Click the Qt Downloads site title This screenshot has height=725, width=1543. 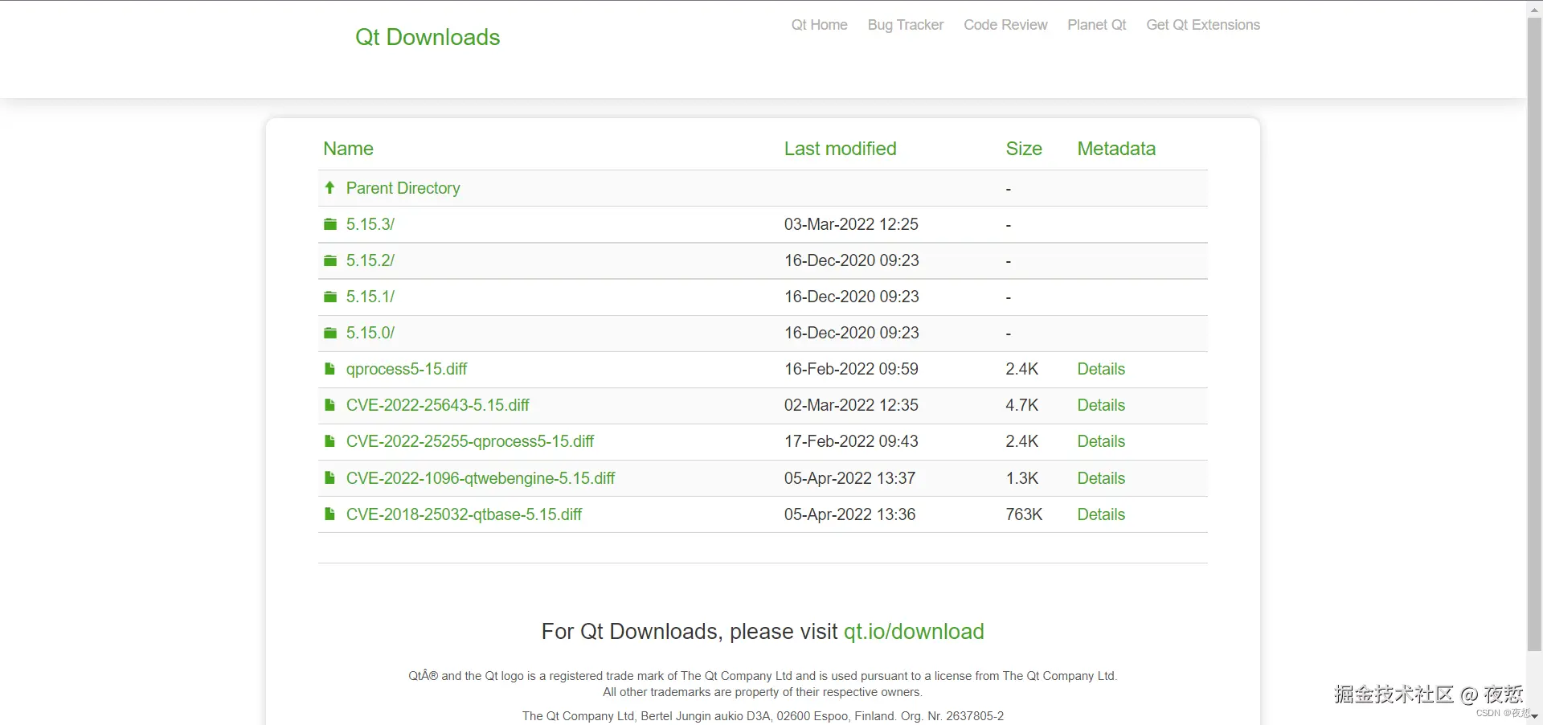coord(428,37)
